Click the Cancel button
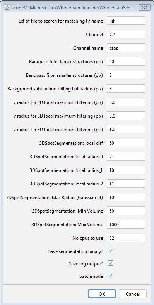 click(x=132, y=294)
